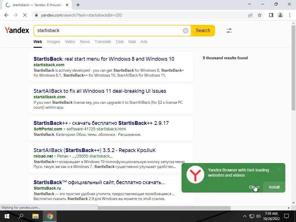This screenshot has width=296, height=222.
Task: Visit startisback.com green URL
Action: tap(49, 65)
